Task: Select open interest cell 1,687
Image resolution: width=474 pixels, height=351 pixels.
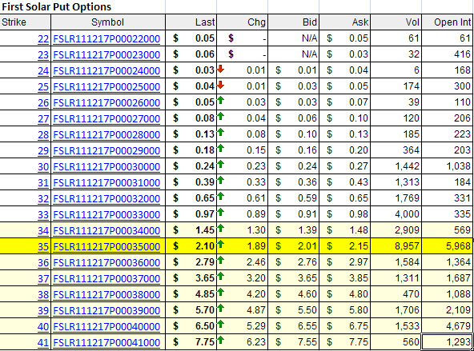Action: pos(448,278)
